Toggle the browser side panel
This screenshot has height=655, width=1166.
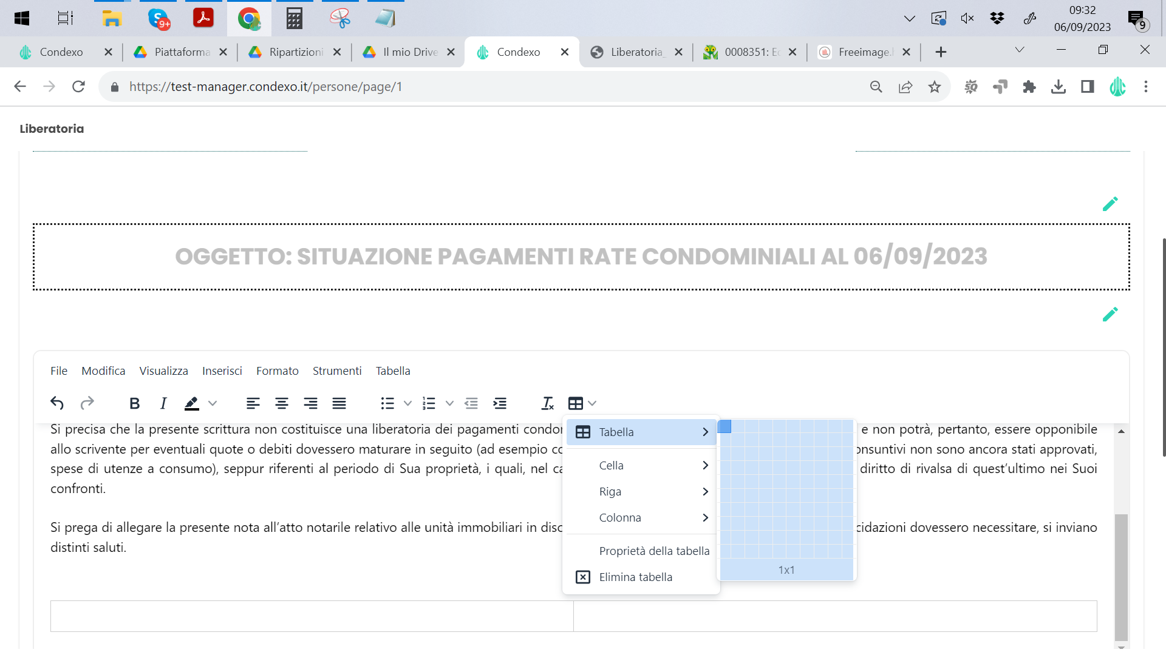pos(1088,87)
